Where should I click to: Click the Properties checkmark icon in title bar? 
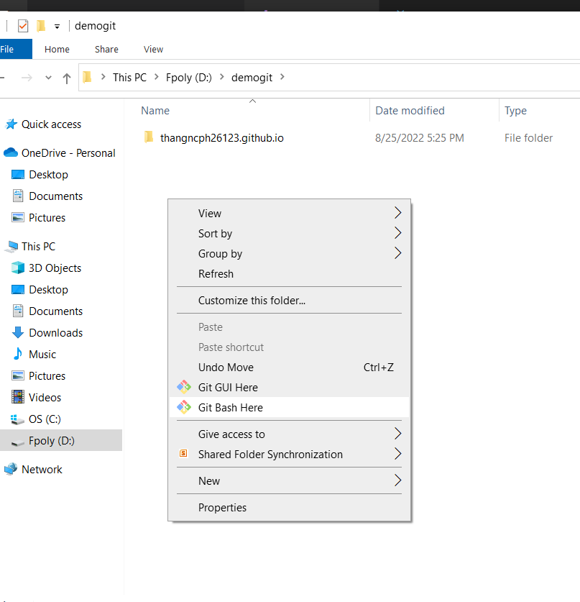coord(23,26)
